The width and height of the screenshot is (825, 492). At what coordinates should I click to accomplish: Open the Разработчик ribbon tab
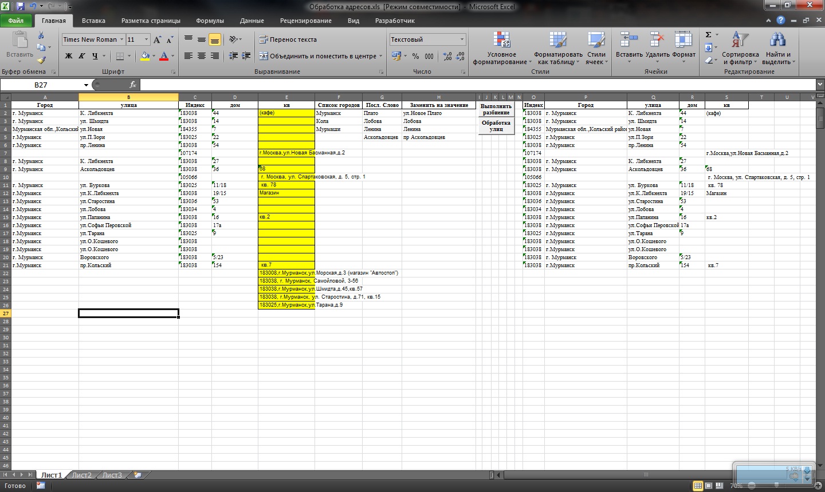pos(395,21)
